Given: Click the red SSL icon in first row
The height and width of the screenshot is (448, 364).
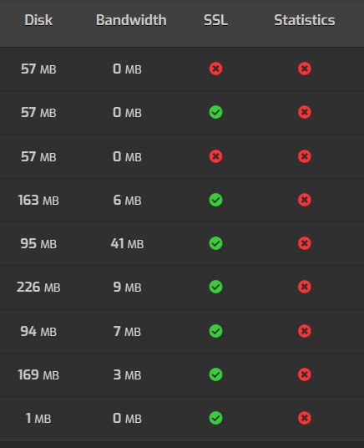Looking at the screenshot, I should pyautogui.click(x=215, y=69).
